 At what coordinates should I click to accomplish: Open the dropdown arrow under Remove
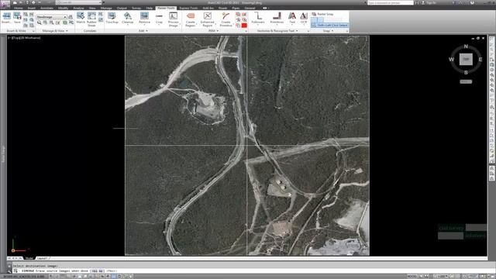144,25
